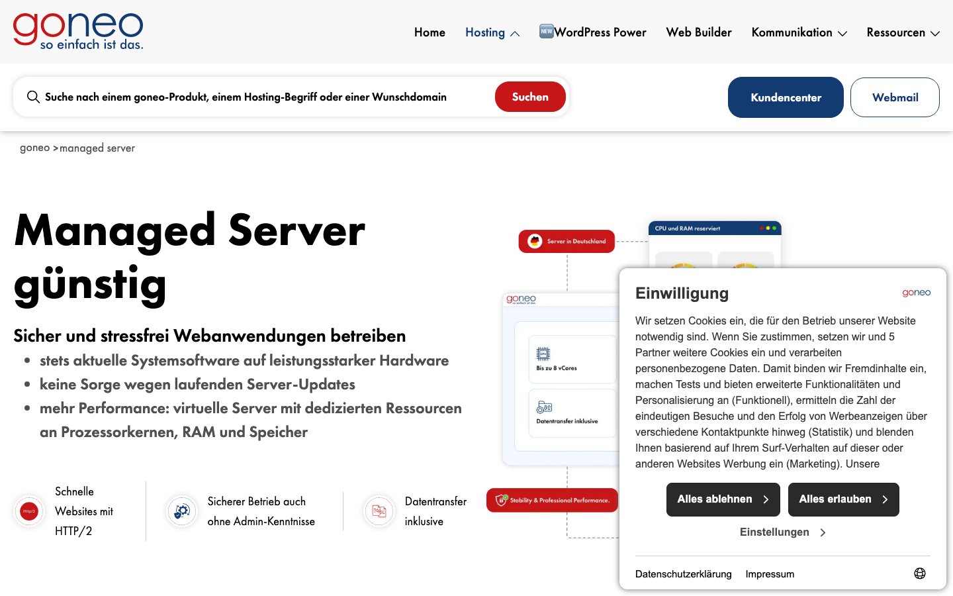
Task: Click the red Suchen button
Action: coord(530,97)
